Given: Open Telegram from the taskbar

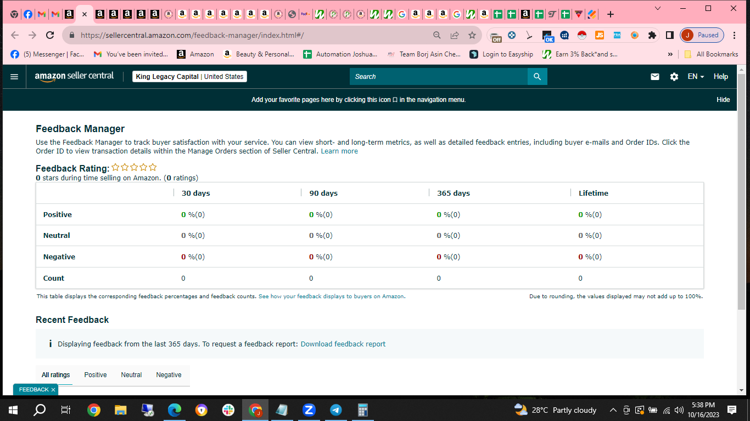Looking at the screenshot, I should (x=336, y=410).
